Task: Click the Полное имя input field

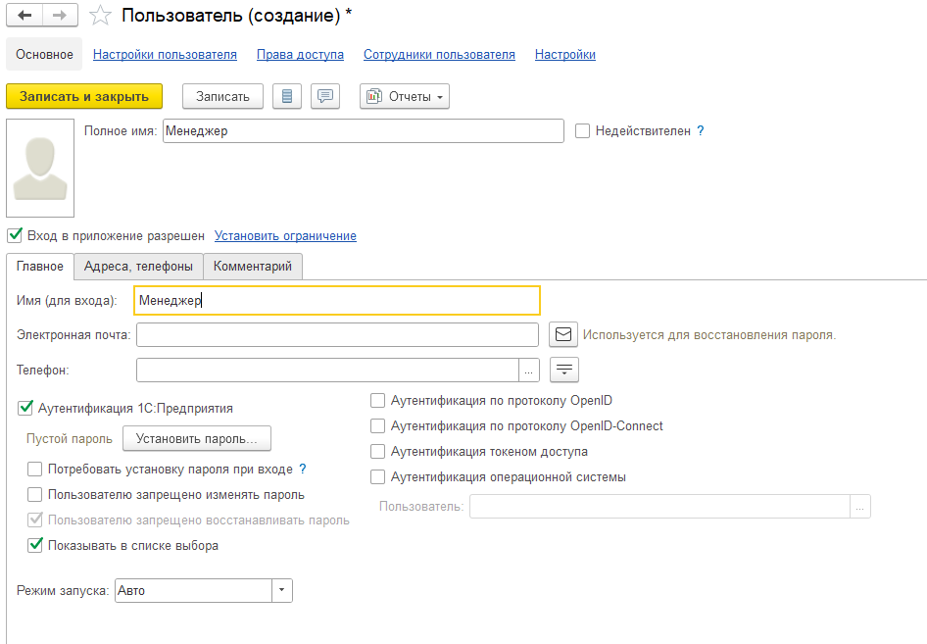Action: click(363, 130)
